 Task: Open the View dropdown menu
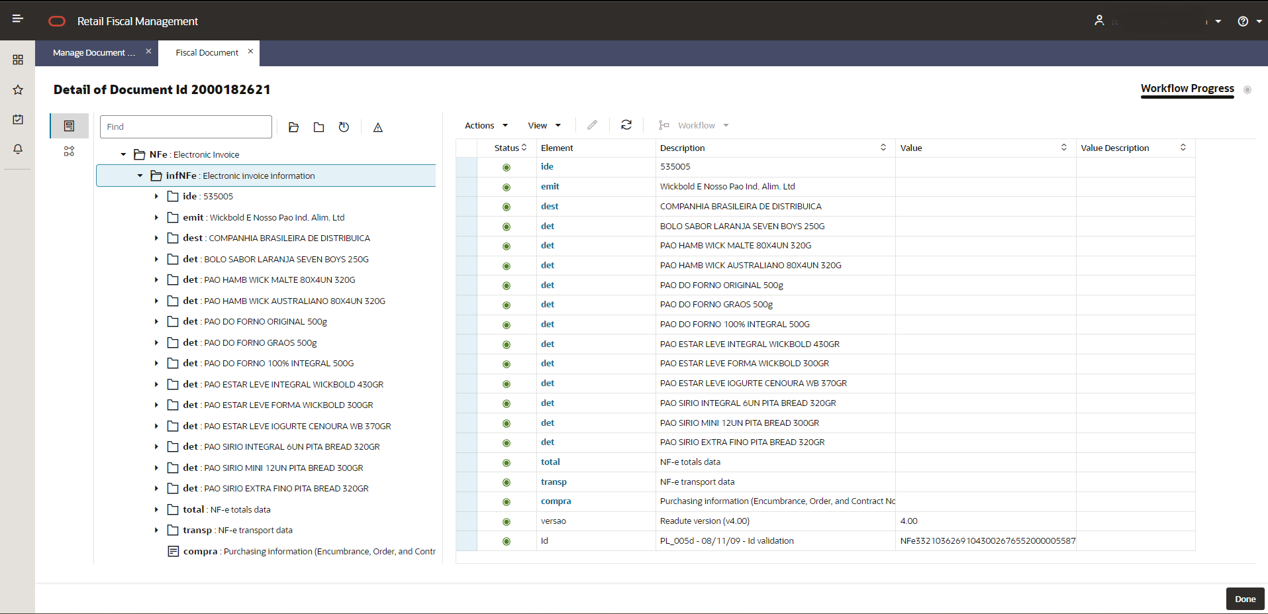(544, 125)
